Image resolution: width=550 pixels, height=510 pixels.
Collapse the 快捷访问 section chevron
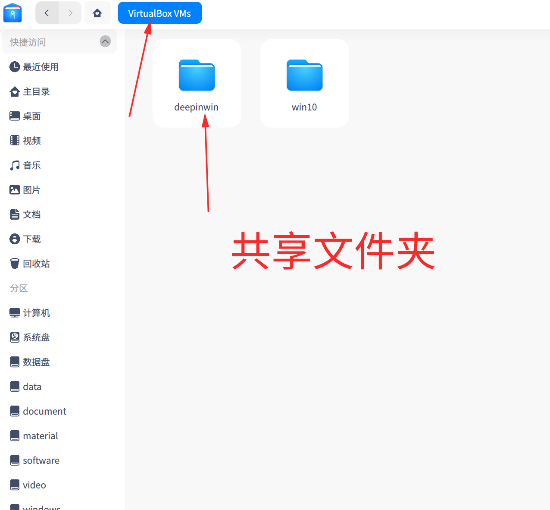click(x=105, y=41)
